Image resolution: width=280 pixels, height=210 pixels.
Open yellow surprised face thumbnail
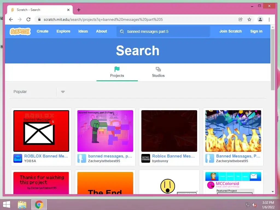(169, 183)
